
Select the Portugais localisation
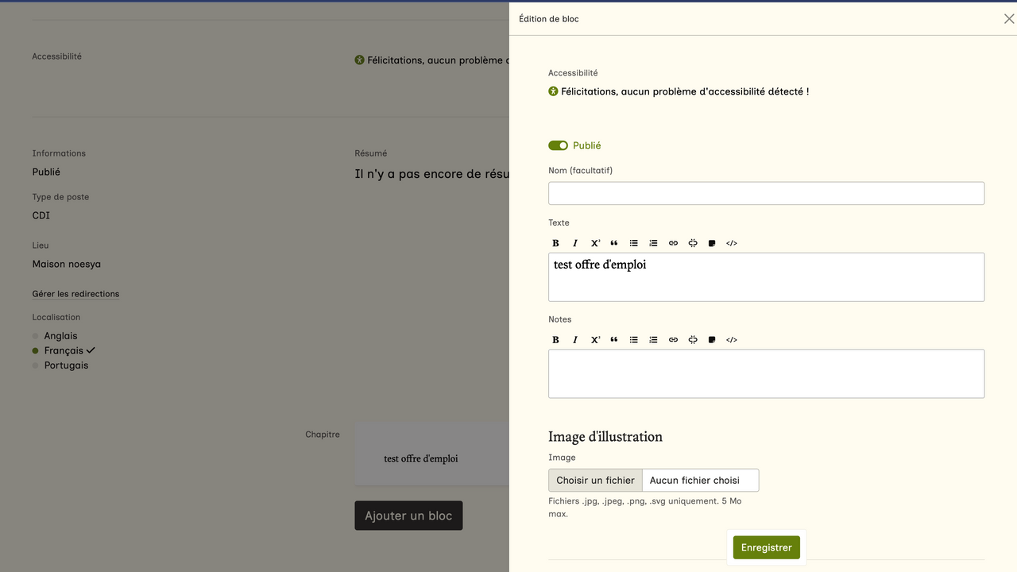click(66, 365)
